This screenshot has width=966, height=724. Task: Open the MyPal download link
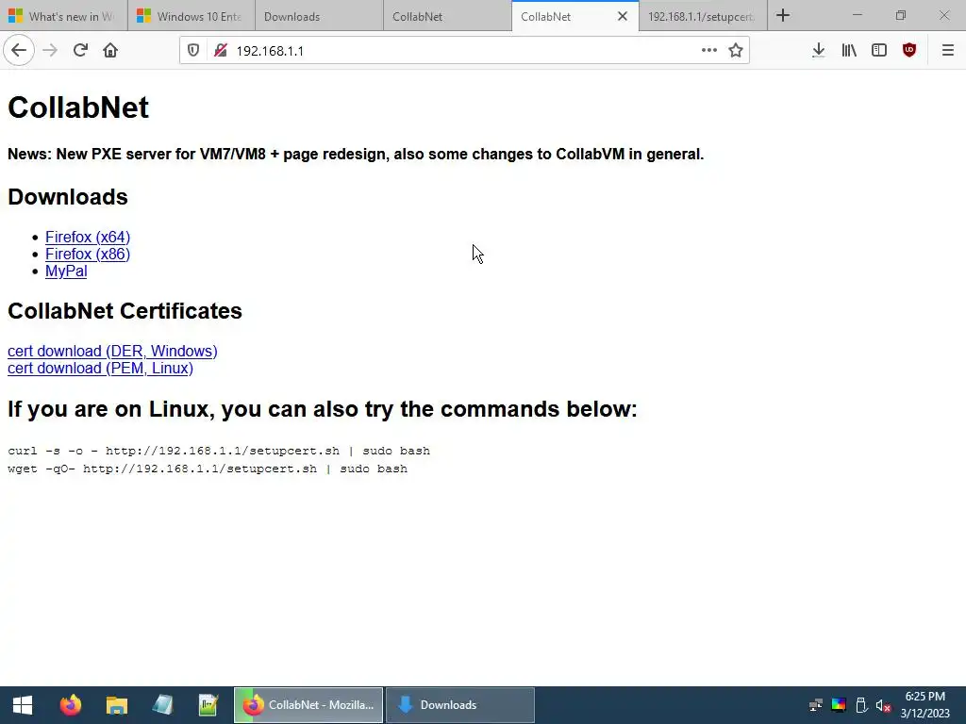click(66, 271)
